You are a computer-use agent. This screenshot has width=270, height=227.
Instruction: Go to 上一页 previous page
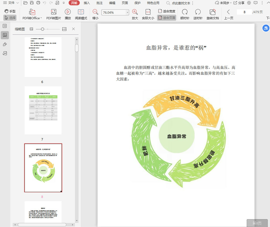click(228, 14)
